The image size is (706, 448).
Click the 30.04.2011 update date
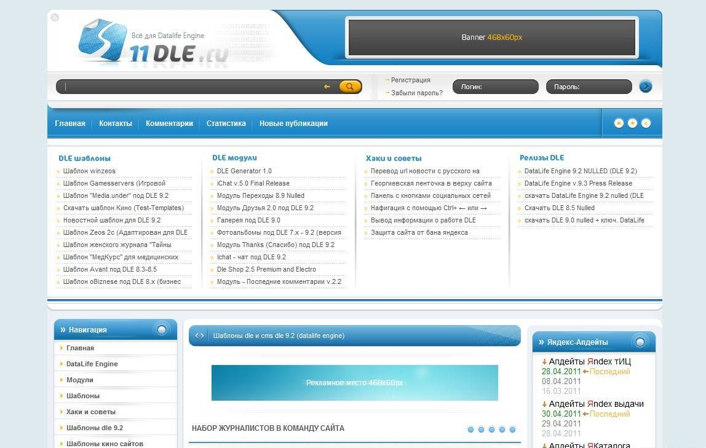click(561, 414)
